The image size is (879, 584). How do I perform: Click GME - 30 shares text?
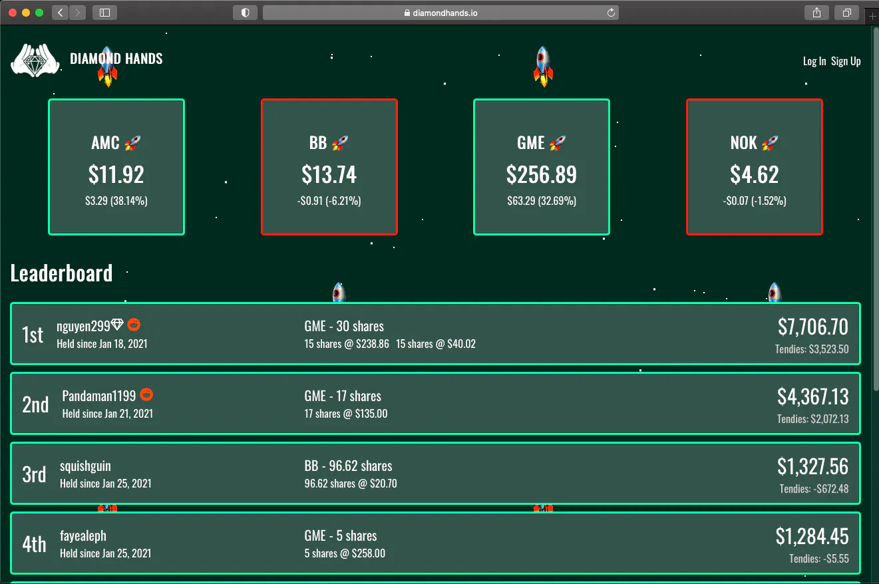[344, 326]
